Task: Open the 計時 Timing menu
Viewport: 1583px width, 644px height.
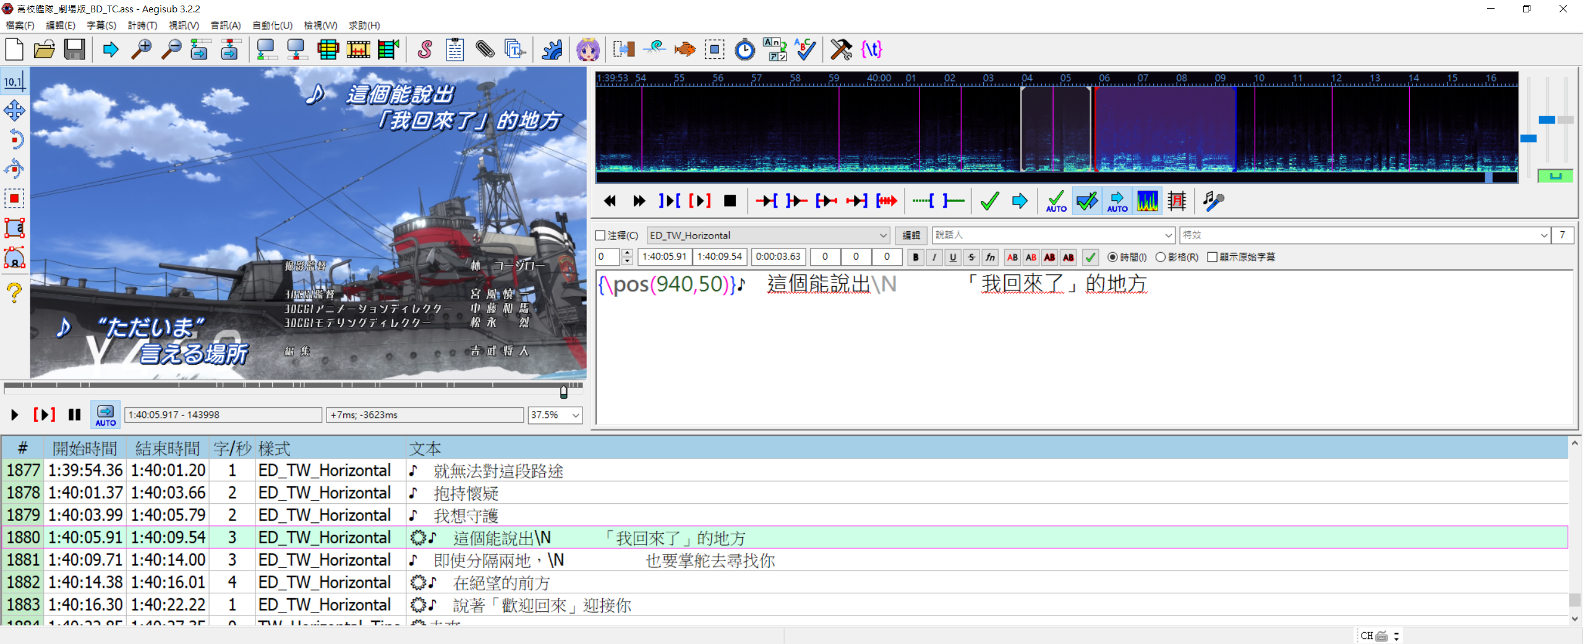Action: pyautogui.click(x=142, y=25)
